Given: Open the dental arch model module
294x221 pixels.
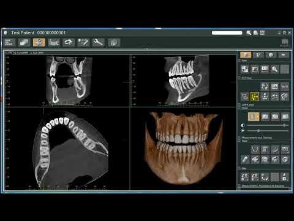Looking at the screenshot, I should (54, 42).
